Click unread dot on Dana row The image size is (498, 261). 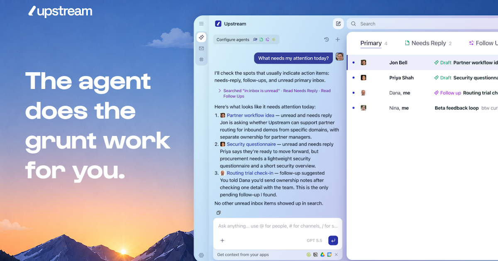click(x=354, y=93)
